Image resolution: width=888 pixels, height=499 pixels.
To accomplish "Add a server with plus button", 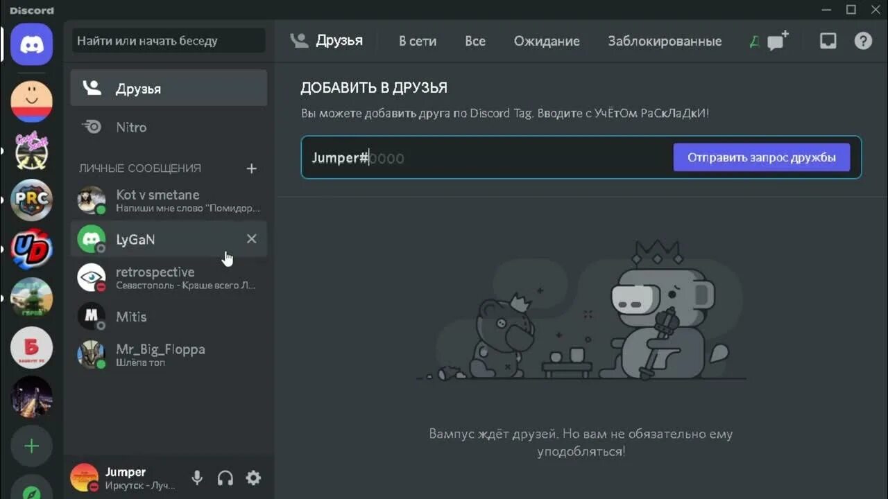I will coord(31,446).
